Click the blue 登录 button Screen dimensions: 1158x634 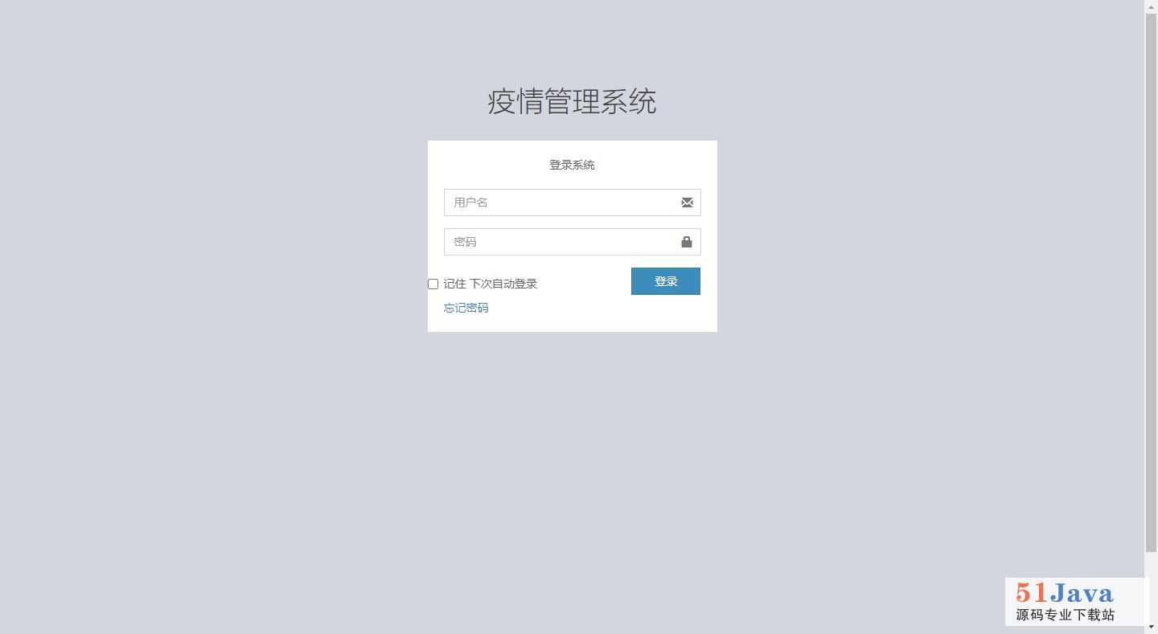point(666,281)
